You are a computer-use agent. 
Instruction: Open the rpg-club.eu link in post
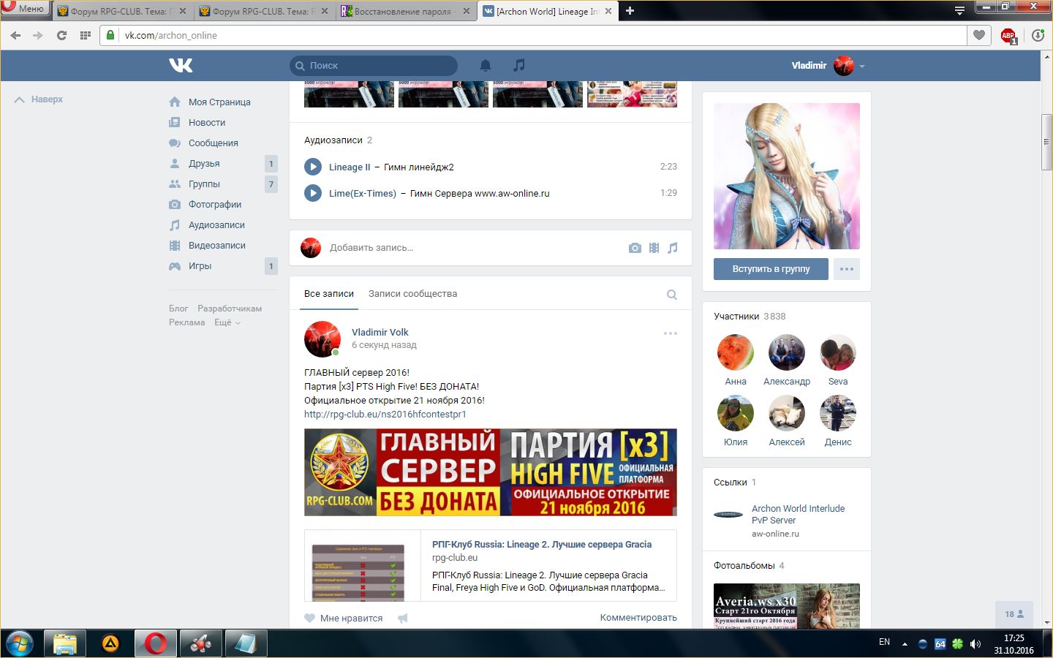(385, 415)
